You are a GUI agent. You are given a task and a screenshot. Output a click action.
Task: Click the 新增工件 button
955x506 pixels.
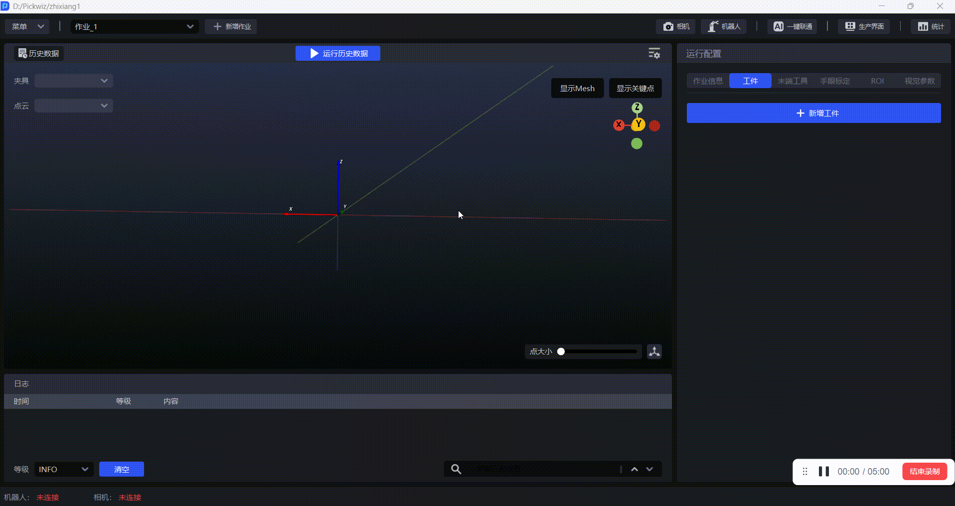coord(813,113)
